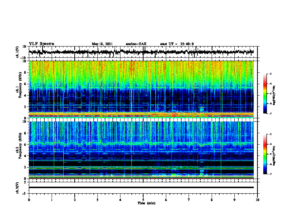Click time-axis tick label "7"
This screenshot has height=224, width=290.
click(x=189, y=200)
